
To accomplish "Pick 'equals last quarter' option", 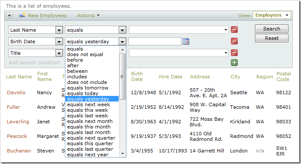I will (92, 149).
